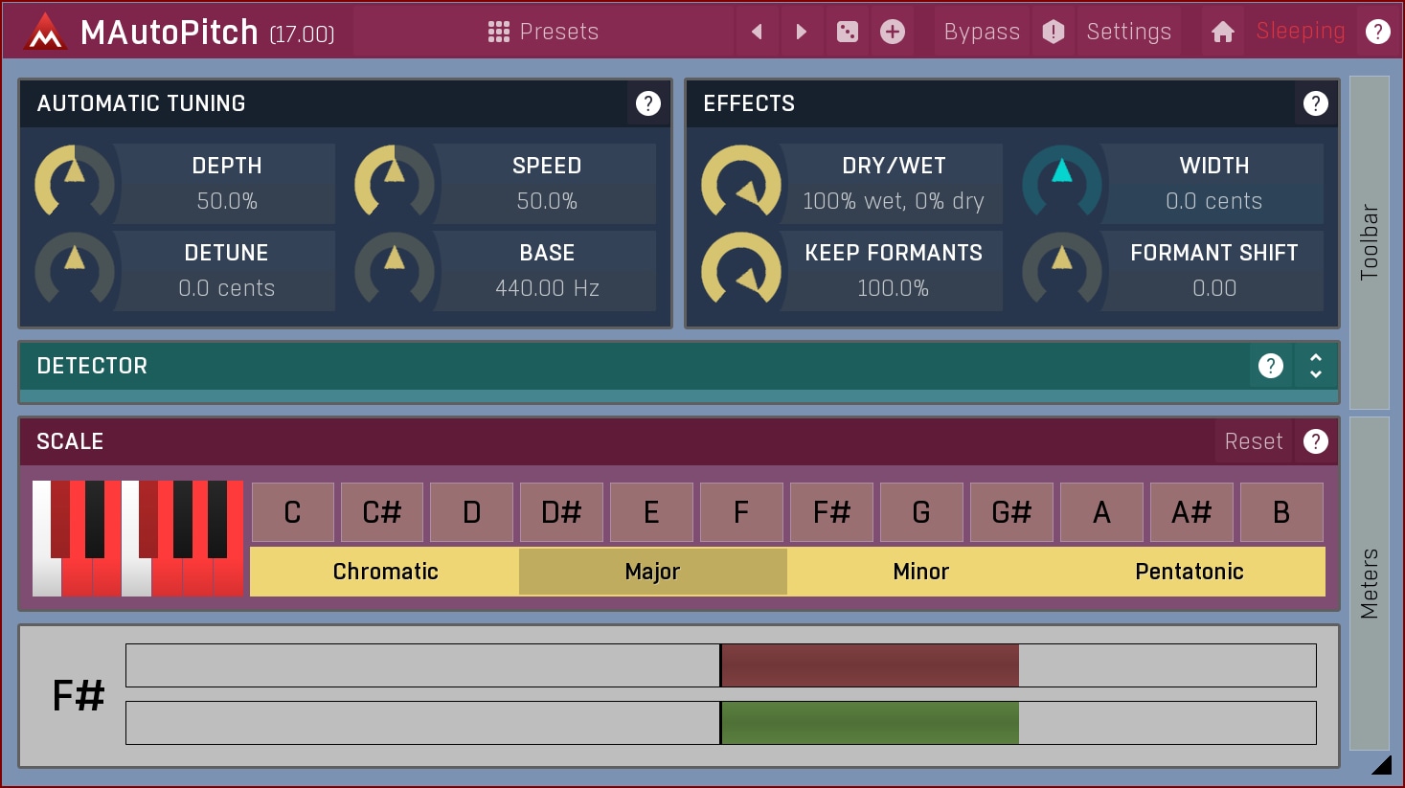Load the next preset with right arrow
This screenshot has width=1405, height=788.
(802, 32)
